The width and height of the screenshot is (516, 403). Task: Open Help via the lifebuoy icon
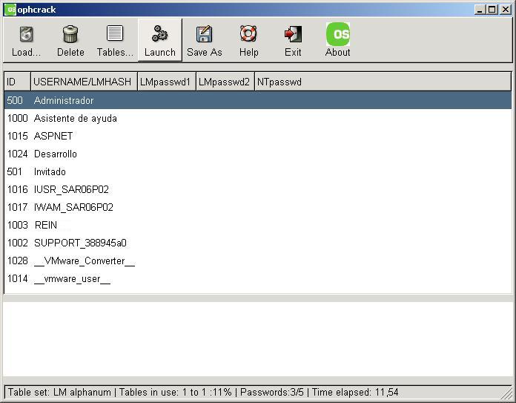[248, 33]
